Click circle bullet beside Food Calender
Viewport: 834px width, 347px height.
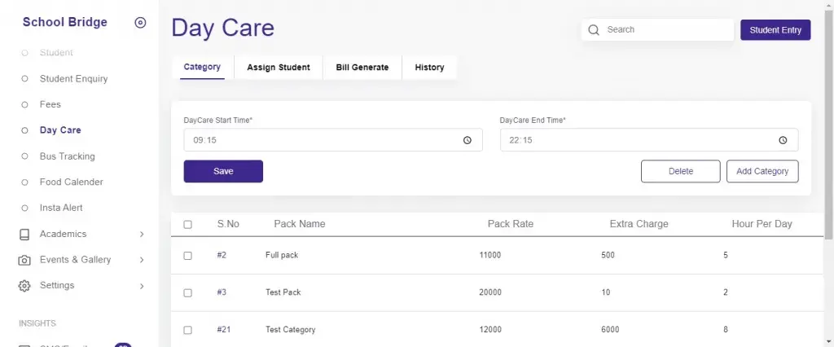pos(24,182)
